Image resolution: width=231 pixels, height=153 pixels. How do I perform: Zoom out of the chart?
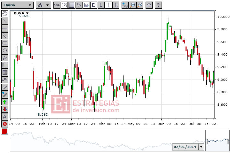(132, 5)
